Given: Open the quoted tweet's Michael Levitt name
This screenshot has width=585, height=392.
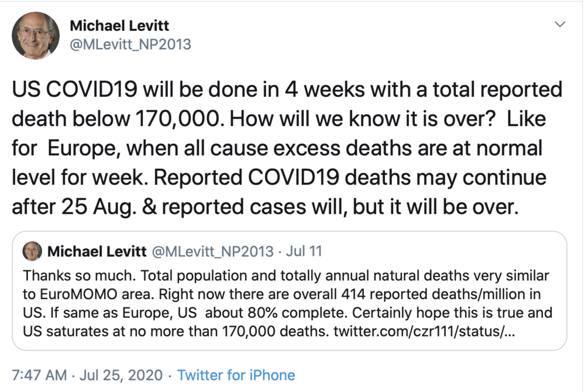Looking at the screenshot, I should tap(97, 252).
